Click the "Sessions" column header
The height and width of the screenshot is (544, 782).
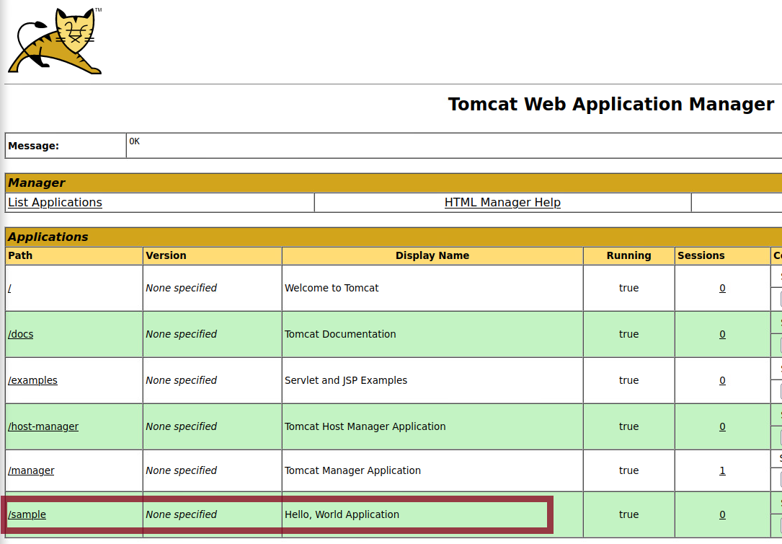[701, 255]
